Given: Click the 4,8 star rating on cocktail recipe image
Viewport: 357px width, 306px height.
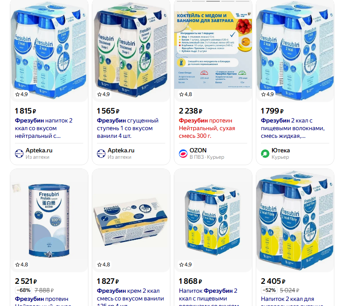Looking at the screenshot, I should pyautogui.click(x=186, y=94).
